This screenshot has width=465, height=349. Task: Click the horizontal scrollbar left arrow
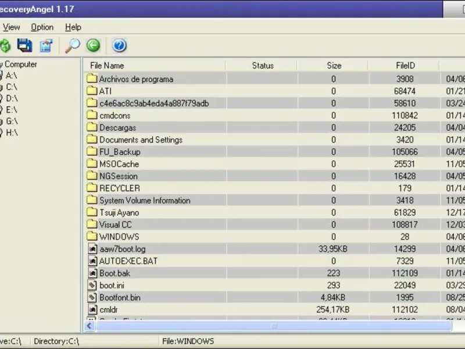(x=90, y=326)
